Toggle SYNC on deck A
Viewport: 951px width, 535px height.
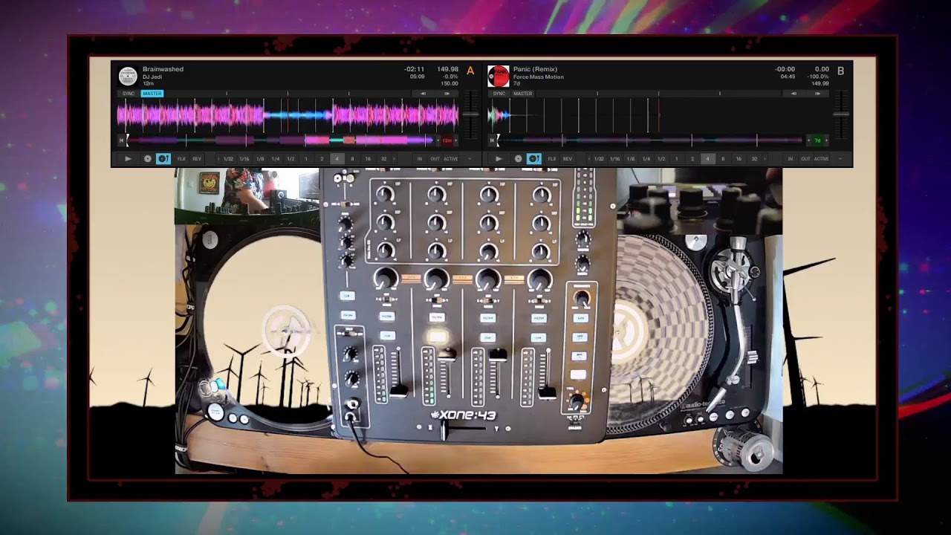129,94
